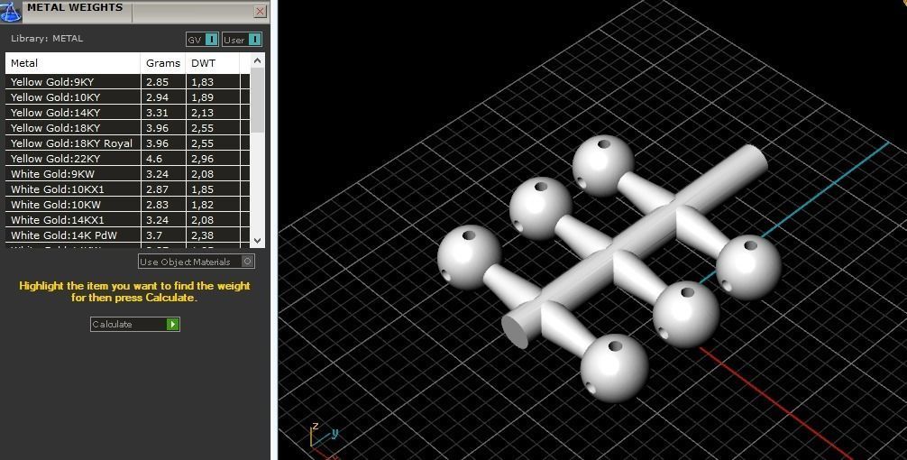Click the metal list scroll-up arrow
This screenshot has width=907, height=460.
click(258, 60)
